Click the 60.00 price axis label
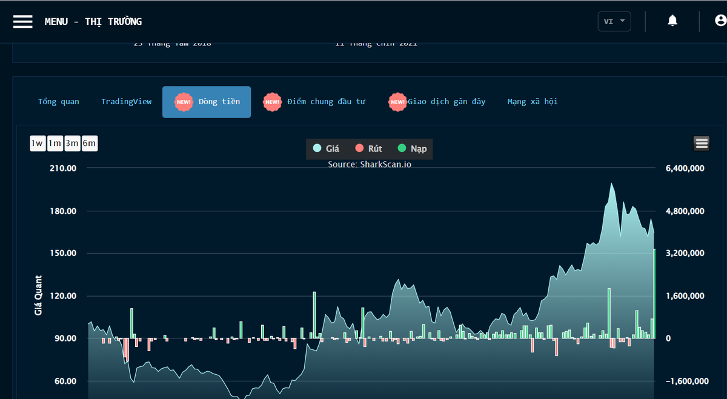 point(65,381)
